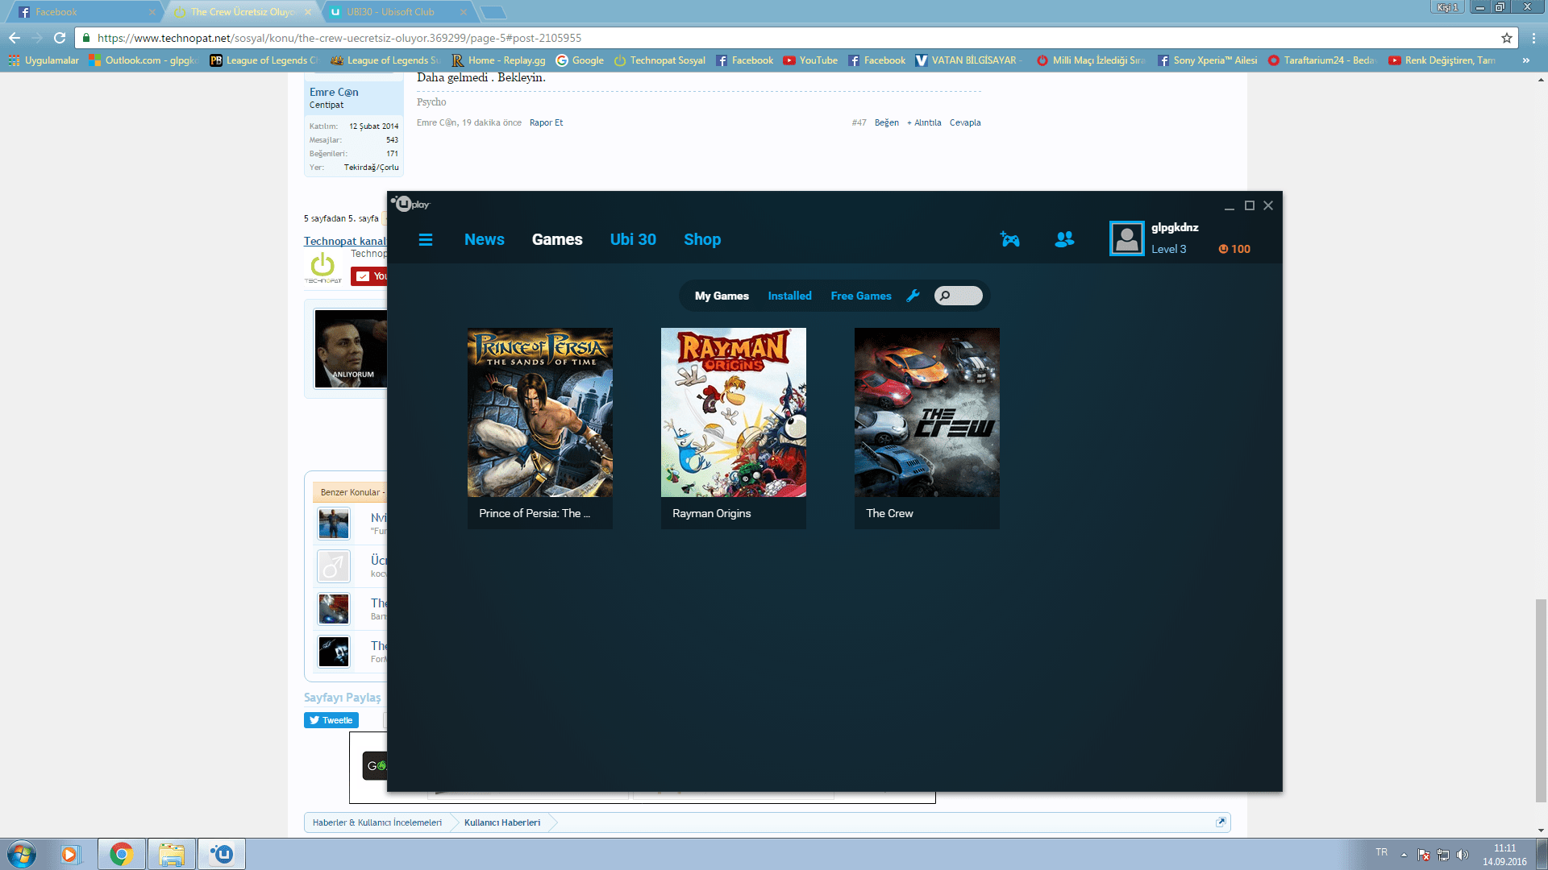The width and height of the screenshot is (1548, 870).
Task: Select the Free Games filter tab
Action: [860, 296]
